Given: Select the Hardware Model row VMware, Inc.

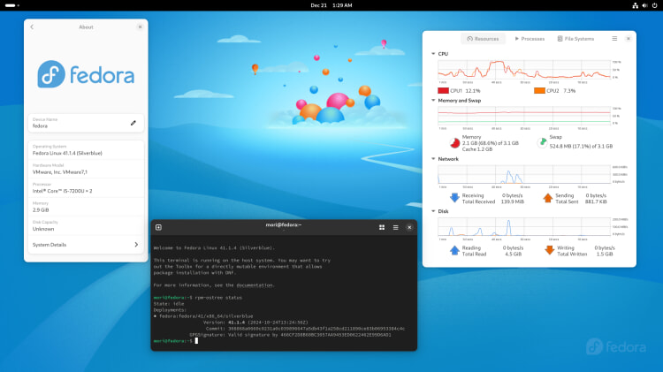Looking at the screenshot, I should coord(86,169).
